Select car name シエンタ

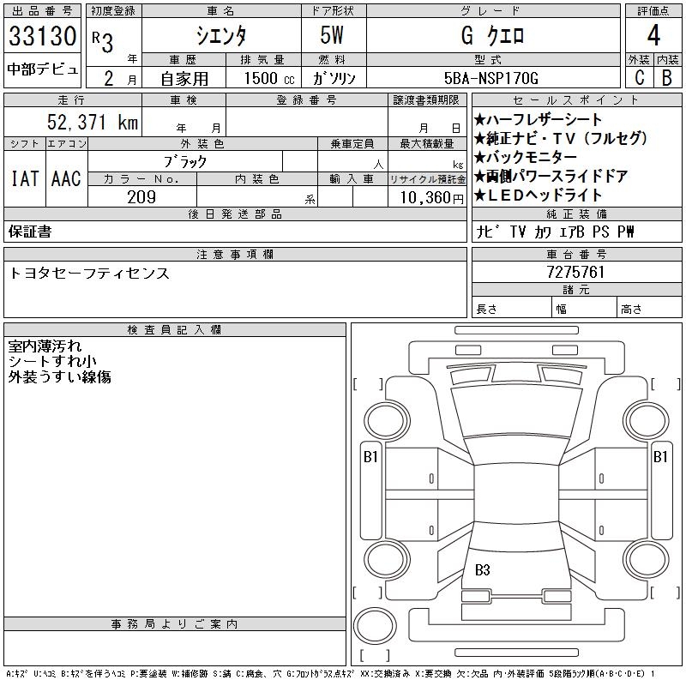click(221, 36)
